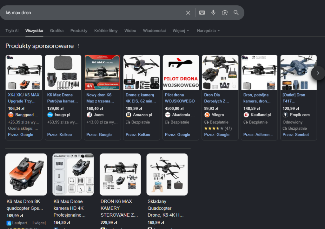Go to the Wiadomości tab
The image size is (325, 229).
[154, 31]
